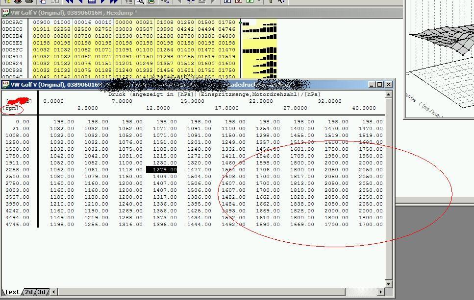474x300 pixels.
Task: Select cell 1817.00 in row 2500.00
Action: click(x=302, y=177)
